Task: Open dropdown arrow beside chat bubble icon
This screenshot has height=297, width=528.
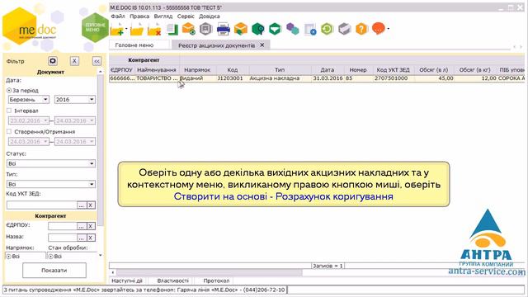Action: pyautogui.click(x=388, y=29)
